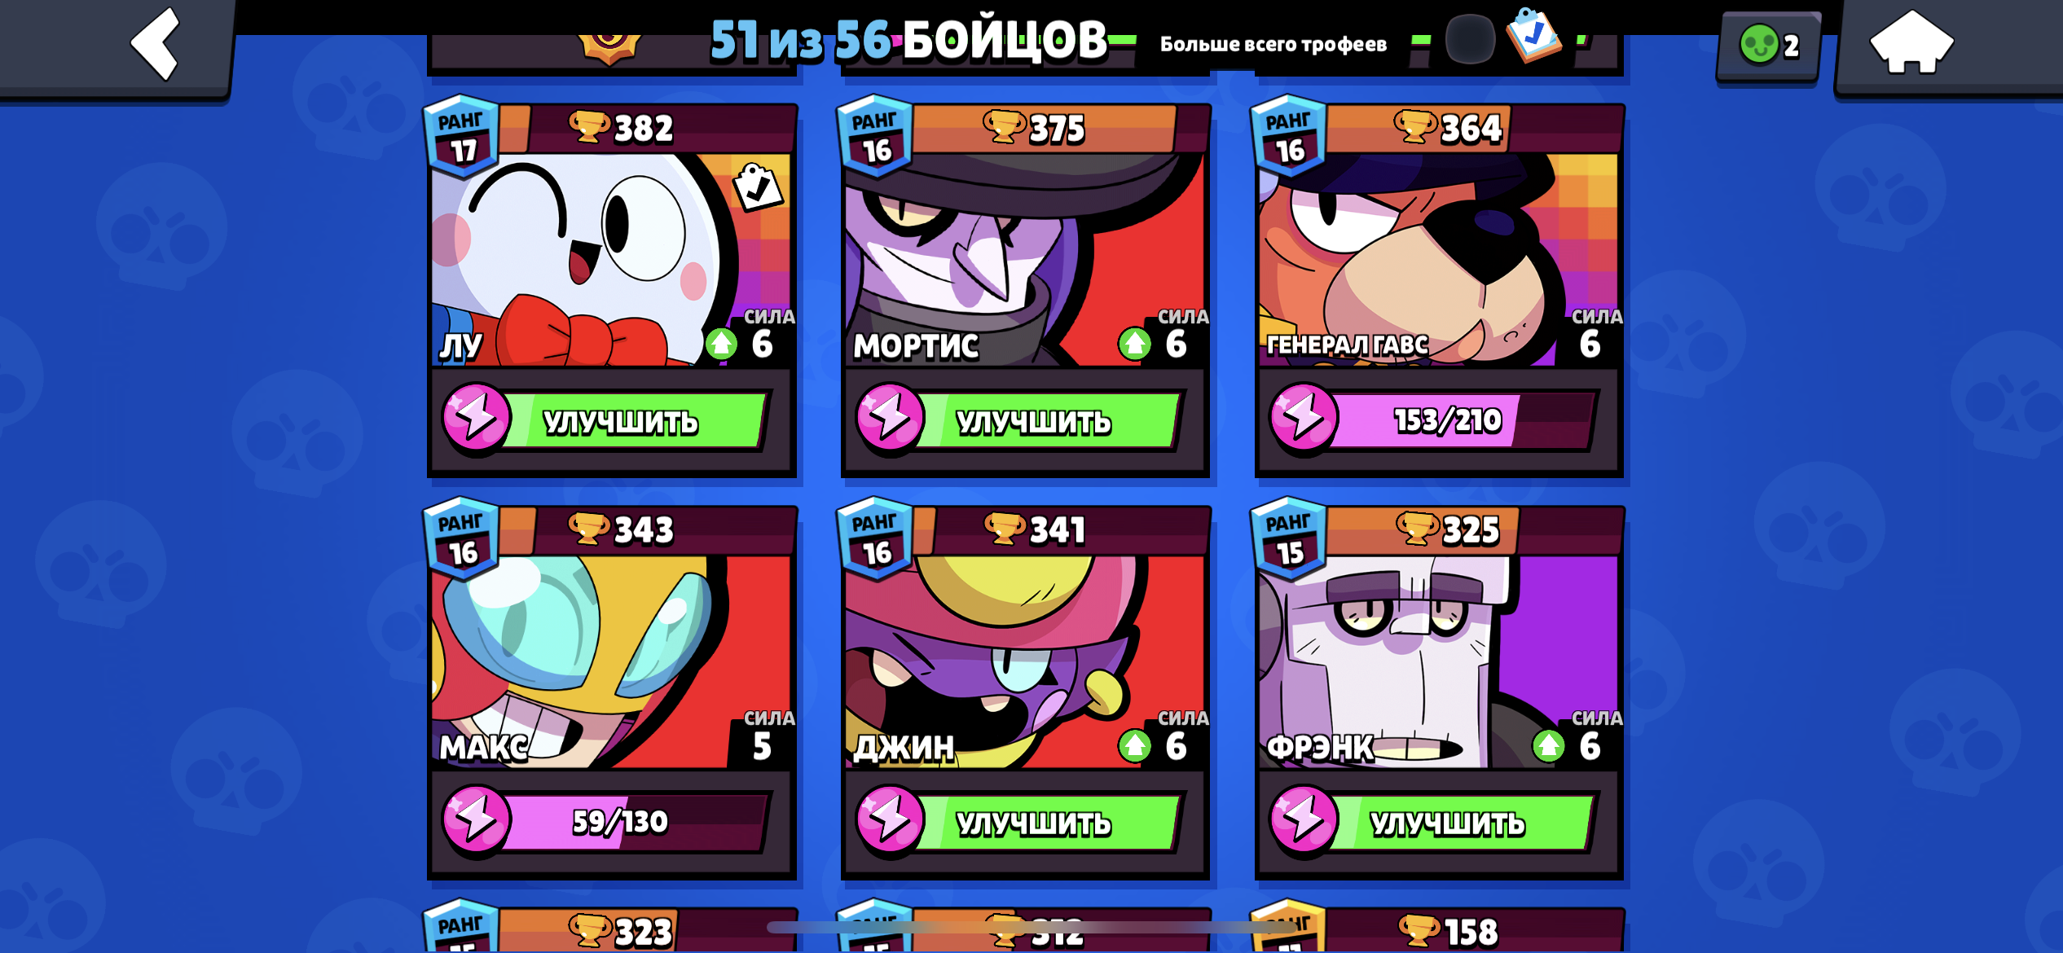Open the partially visible 158 trophies card
Image resolution: width=2063 pixels, height=953 pixels.
[1439, 929]
